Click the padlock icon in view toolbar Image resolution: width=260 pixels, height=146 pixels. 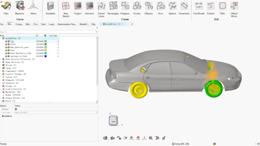click(164, 138)
